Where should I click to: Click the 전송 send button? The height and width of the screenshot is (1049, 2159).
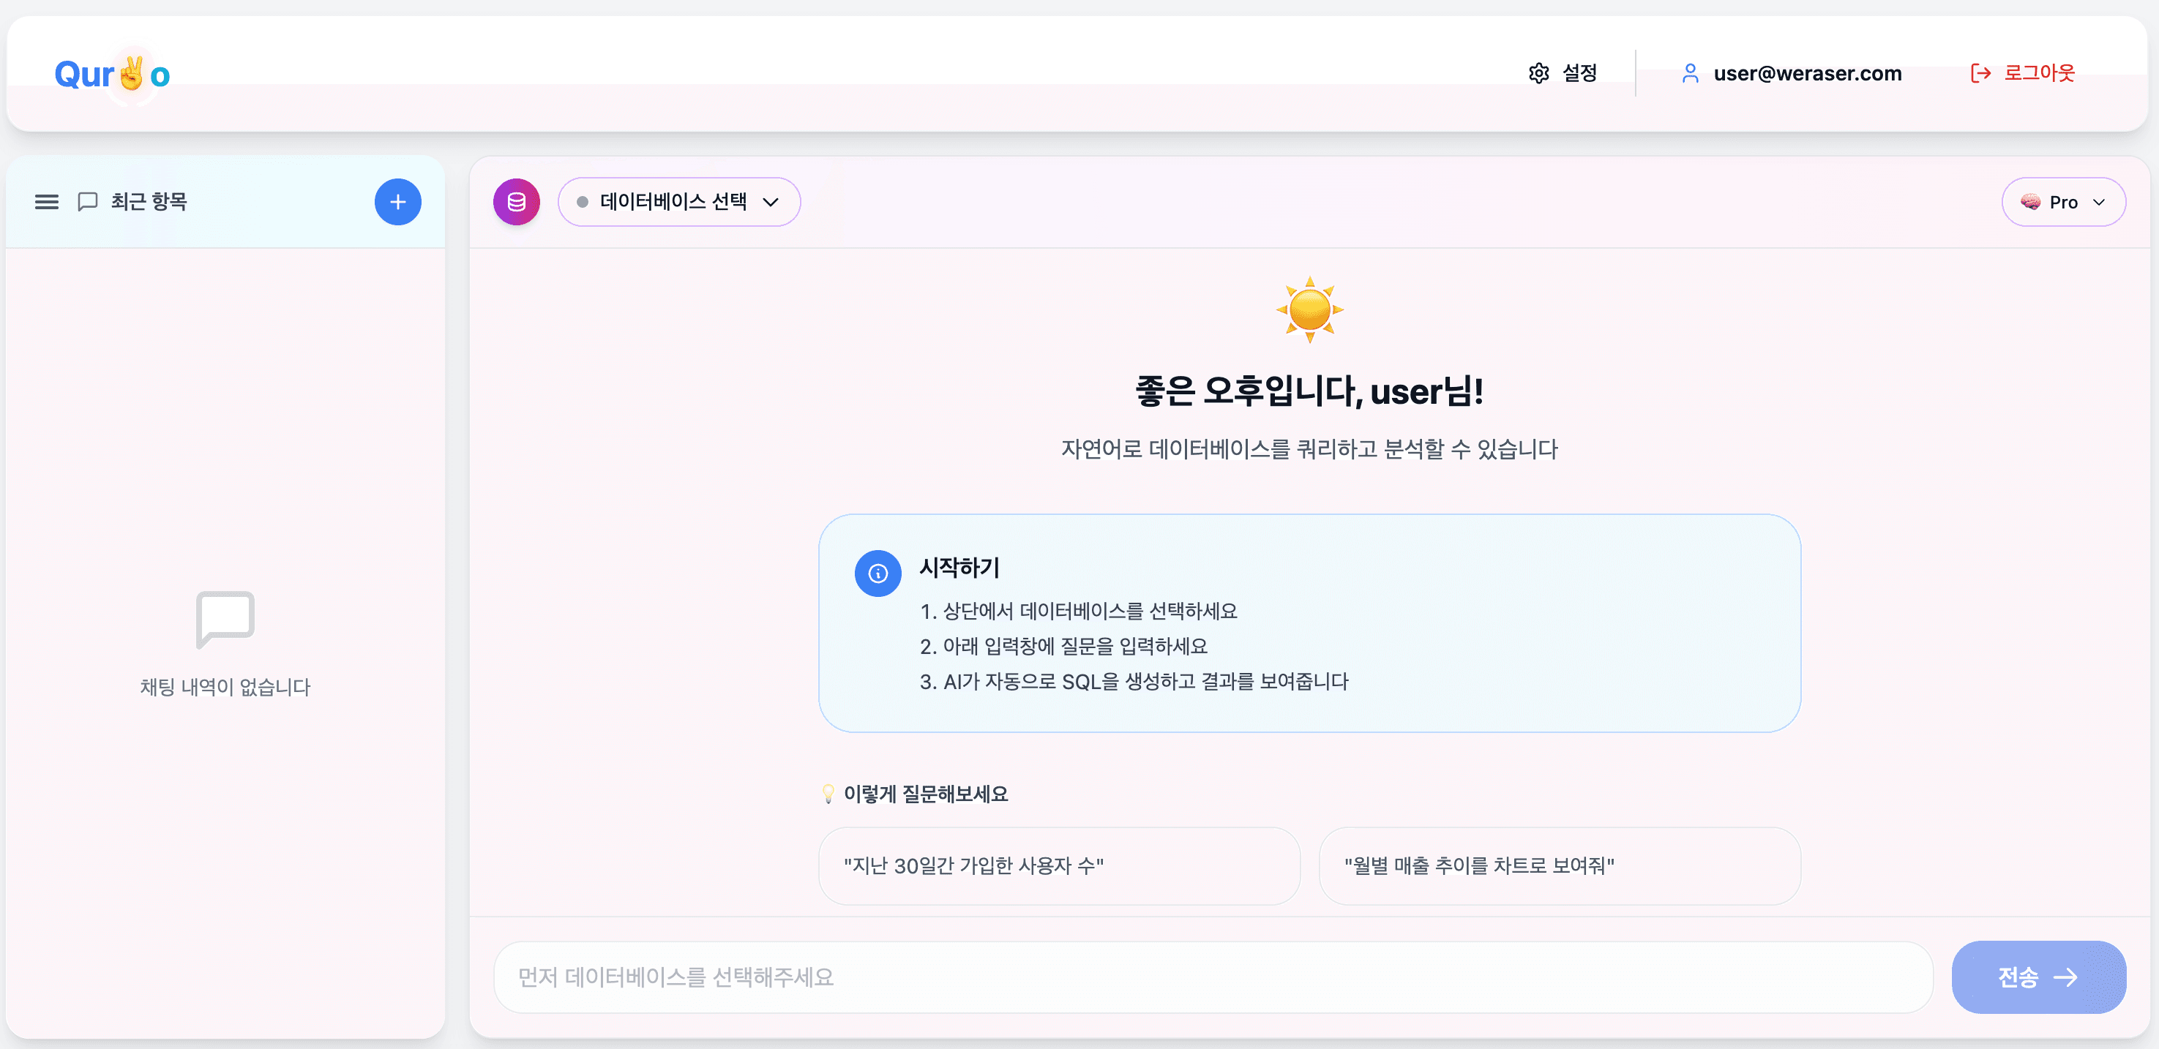(2038, 977)
